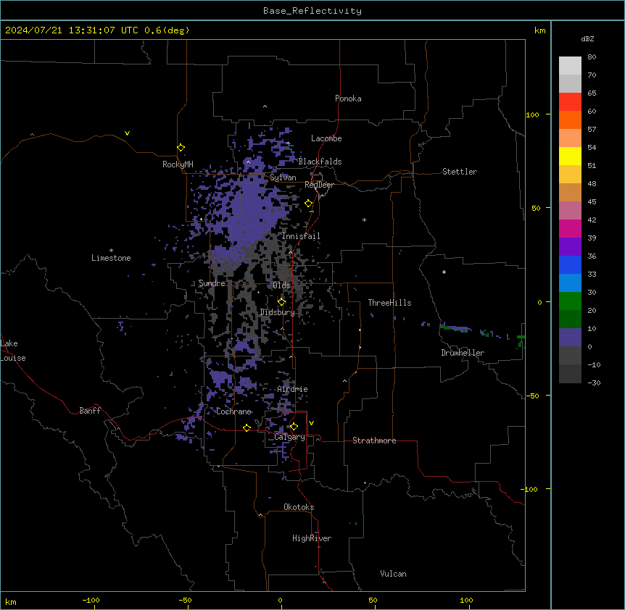Click the Didsbury town label
Viewport: 625px width, 610px height.
278,312
